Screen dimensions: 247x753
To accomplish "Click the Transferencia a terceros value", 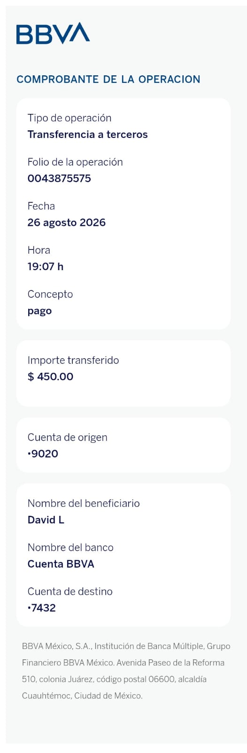I will tap(87, 135).
